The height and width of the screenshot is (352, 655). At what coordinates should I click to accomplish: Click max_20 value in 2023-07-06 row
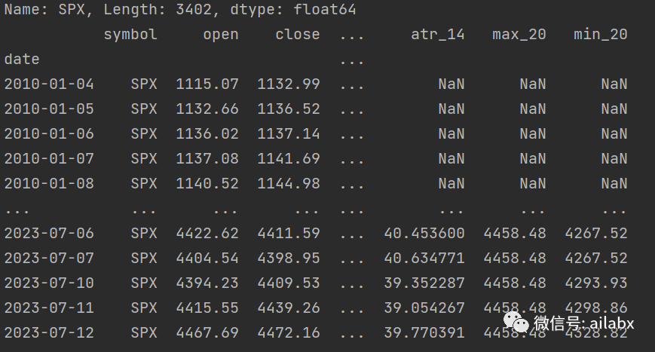(x=515, y=234)
